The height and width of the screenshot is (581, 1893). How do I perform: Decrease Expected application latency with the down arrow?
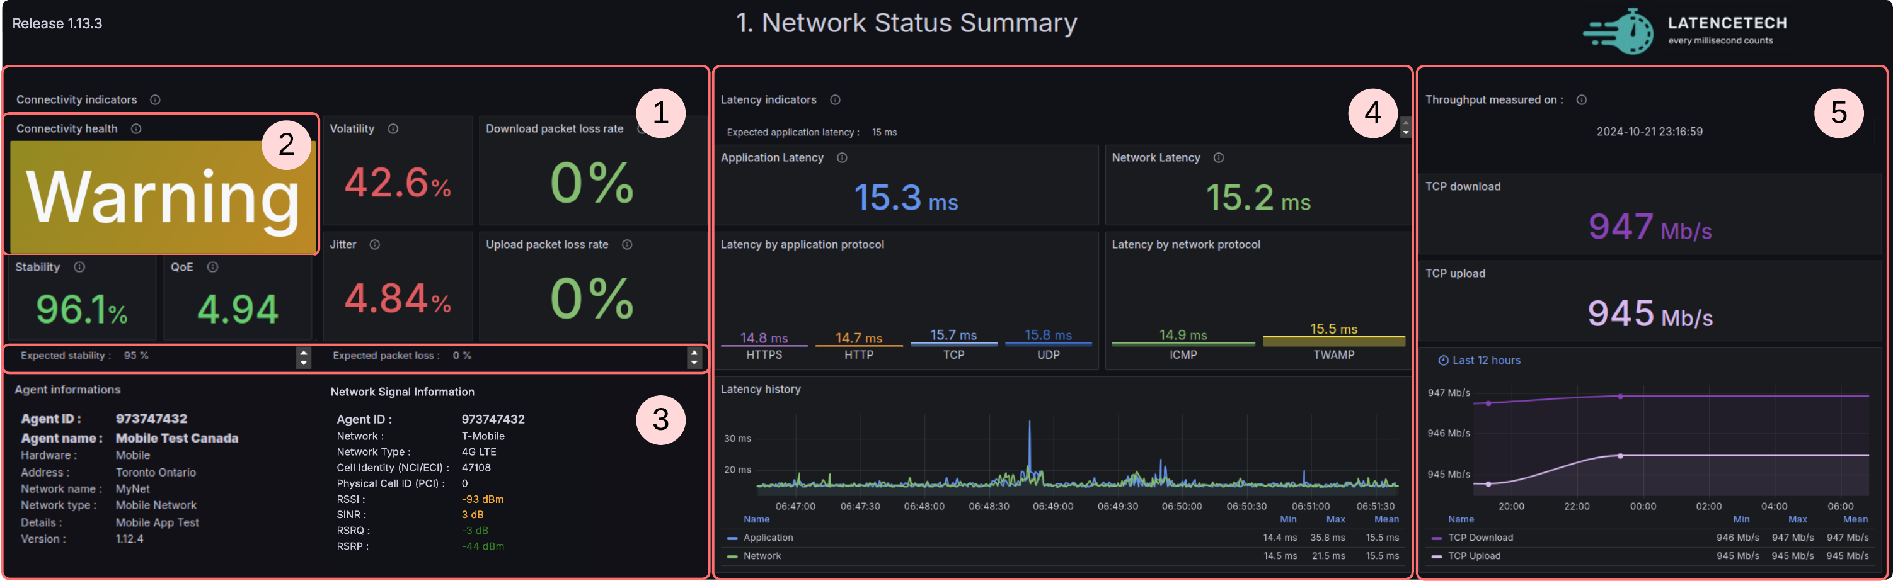click(1405, 133)
